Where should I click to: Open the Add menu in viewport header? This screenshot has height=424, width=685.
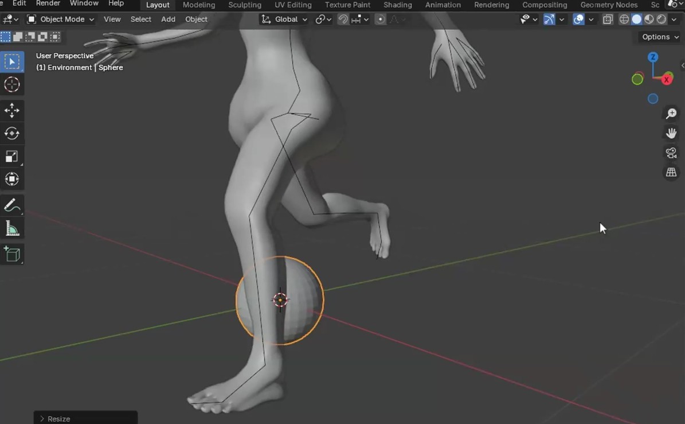pyautogui.click(x=168, y=20)
